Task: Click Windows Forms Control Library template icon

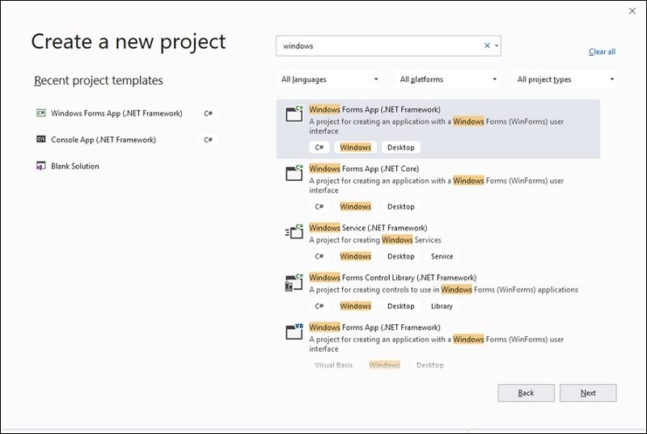Action: point(294,282)
